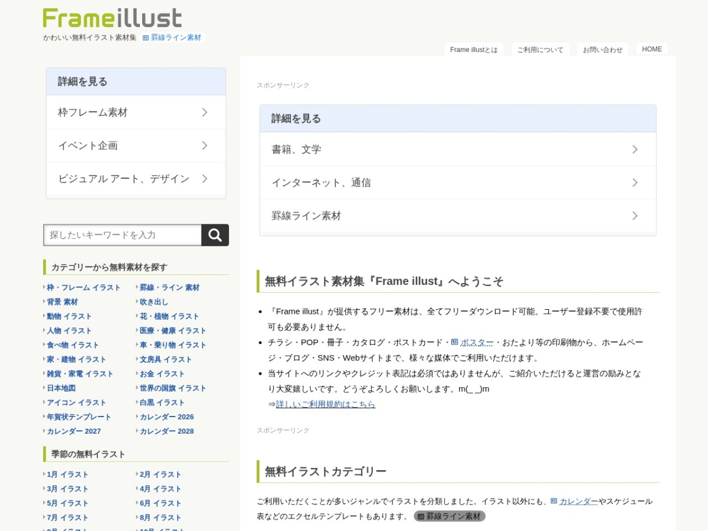The width and height of the screenshot is (708, 531).
Task: Open 2月 イラスト seasonal link
Action: click(x=160, y=474)
